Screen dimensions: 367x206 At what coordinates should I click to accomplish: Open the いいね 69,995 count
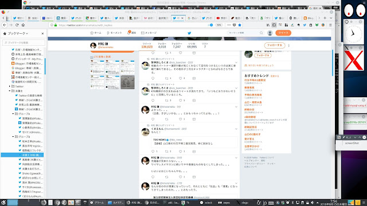tap(192, 45)
